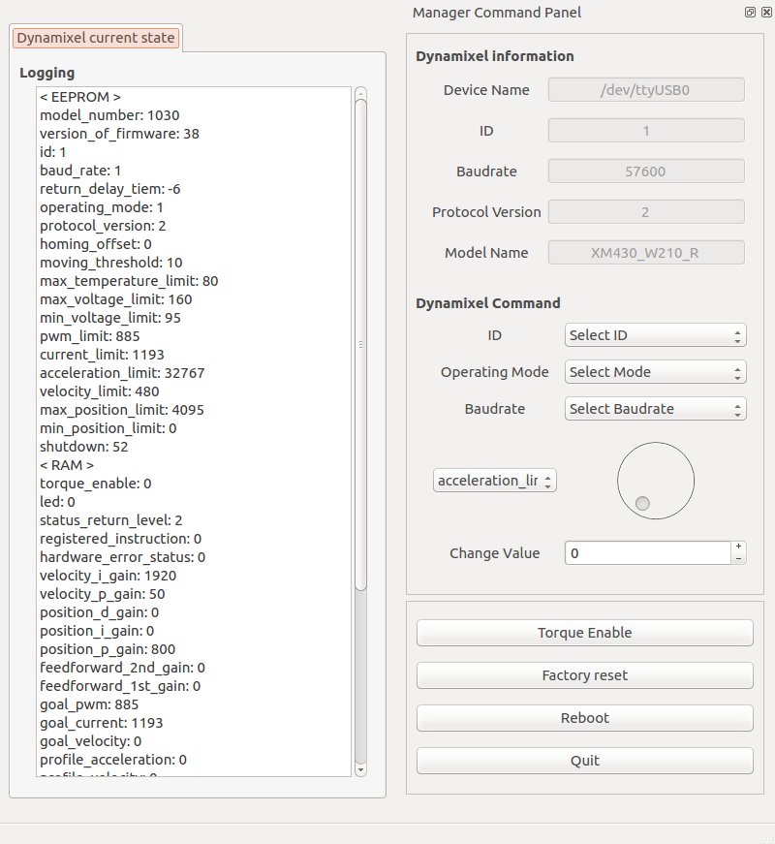Open the acceleration_limit parameter dropdown
The width and height of the screenshot is (775, 844).
494,481
